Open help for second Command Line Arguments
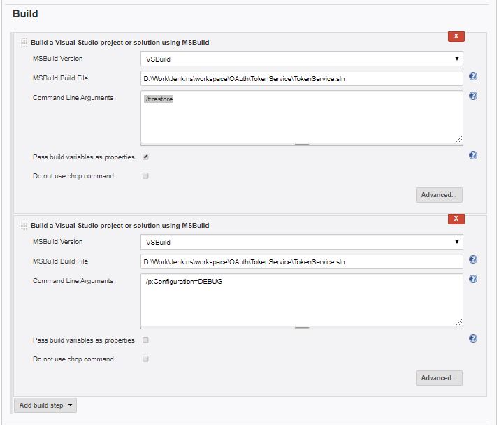Viewport: 499px width, 425px height. coord(473,279)
